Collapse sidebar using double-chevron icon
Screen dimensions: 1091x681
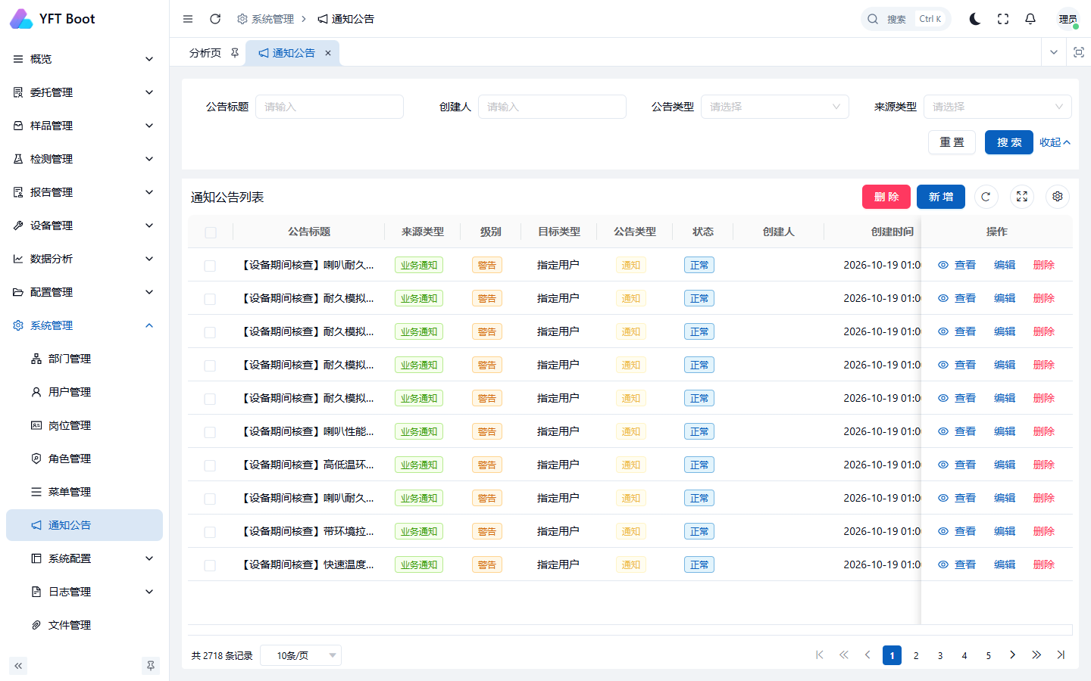point(18,666)
